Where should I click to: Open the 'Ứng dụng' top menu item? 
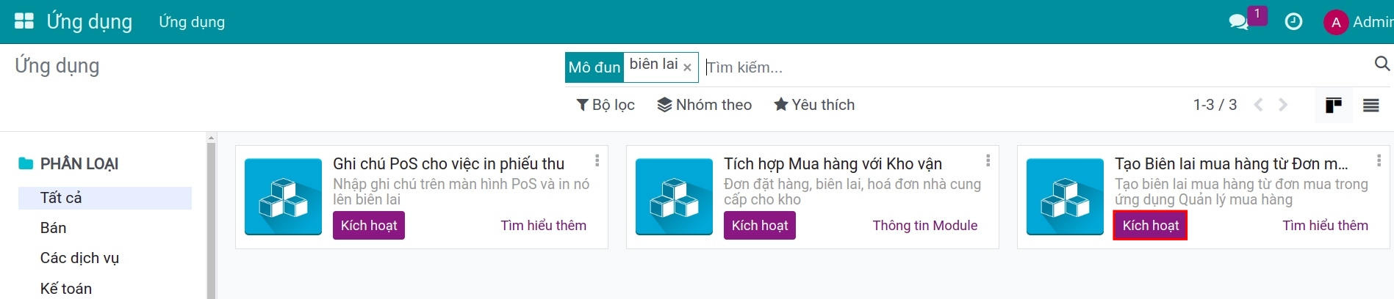pos(192,22)
